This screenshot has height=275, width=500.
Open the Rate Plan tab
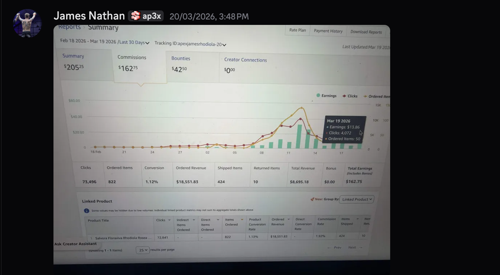point(298,30)
